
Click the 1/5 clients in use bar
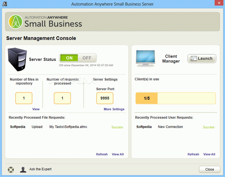click(x=175, y=98)
